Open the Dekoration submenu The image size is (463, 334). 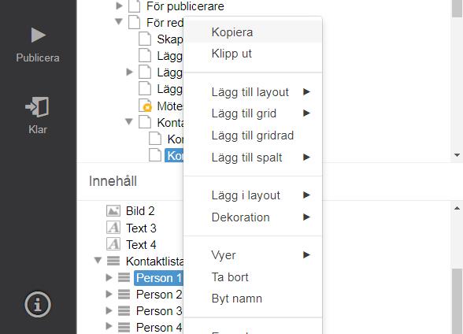point(253,217)
